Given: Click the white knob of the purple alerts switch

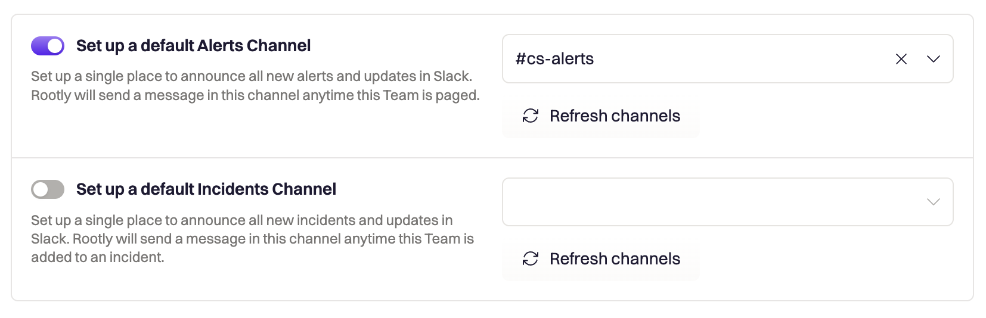Looking at the screenshot, I should pos(55,46).
